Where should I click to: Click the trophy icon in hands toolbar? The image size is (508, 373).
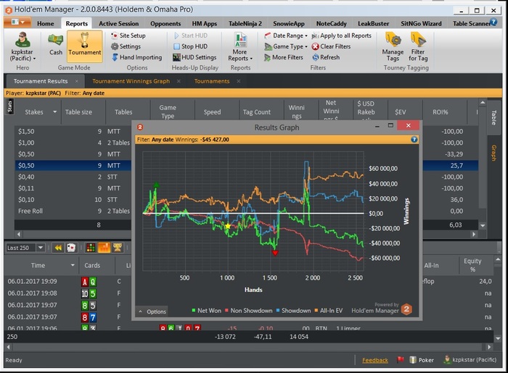118,248
